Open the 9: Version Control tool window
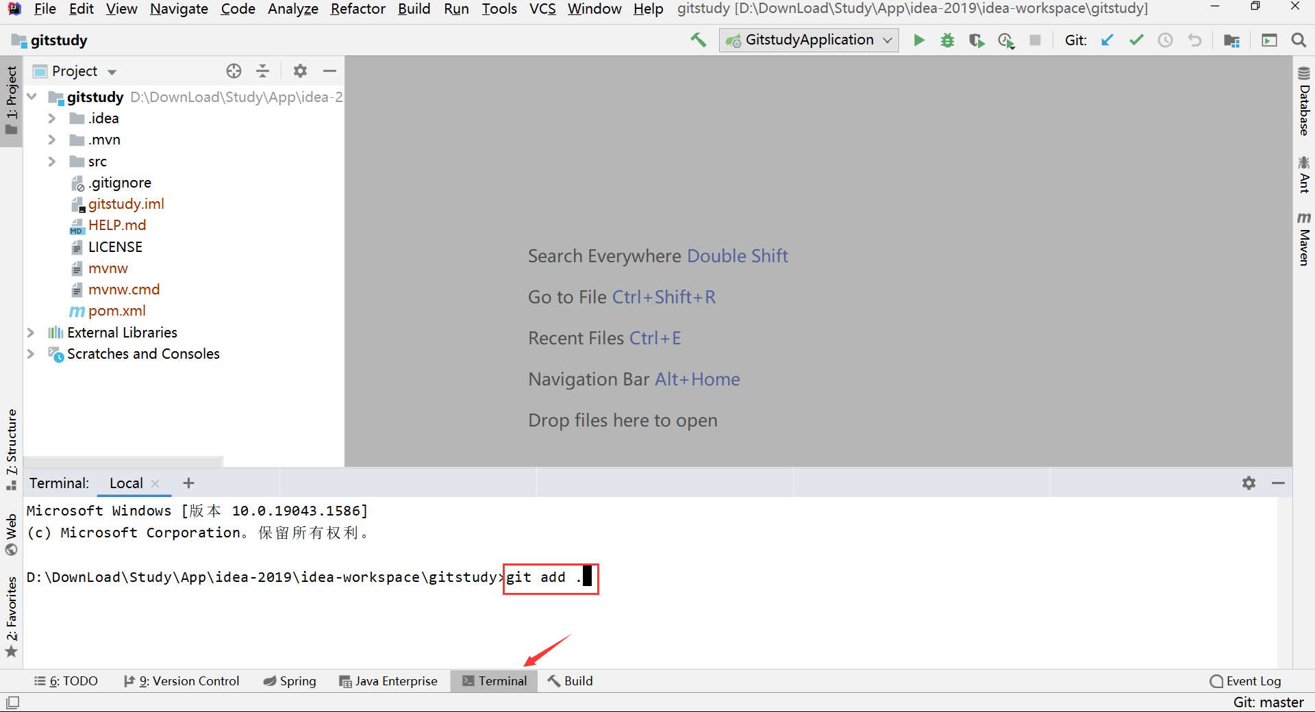This screenshot has height=712, width=1315. [x=181, y=681]
